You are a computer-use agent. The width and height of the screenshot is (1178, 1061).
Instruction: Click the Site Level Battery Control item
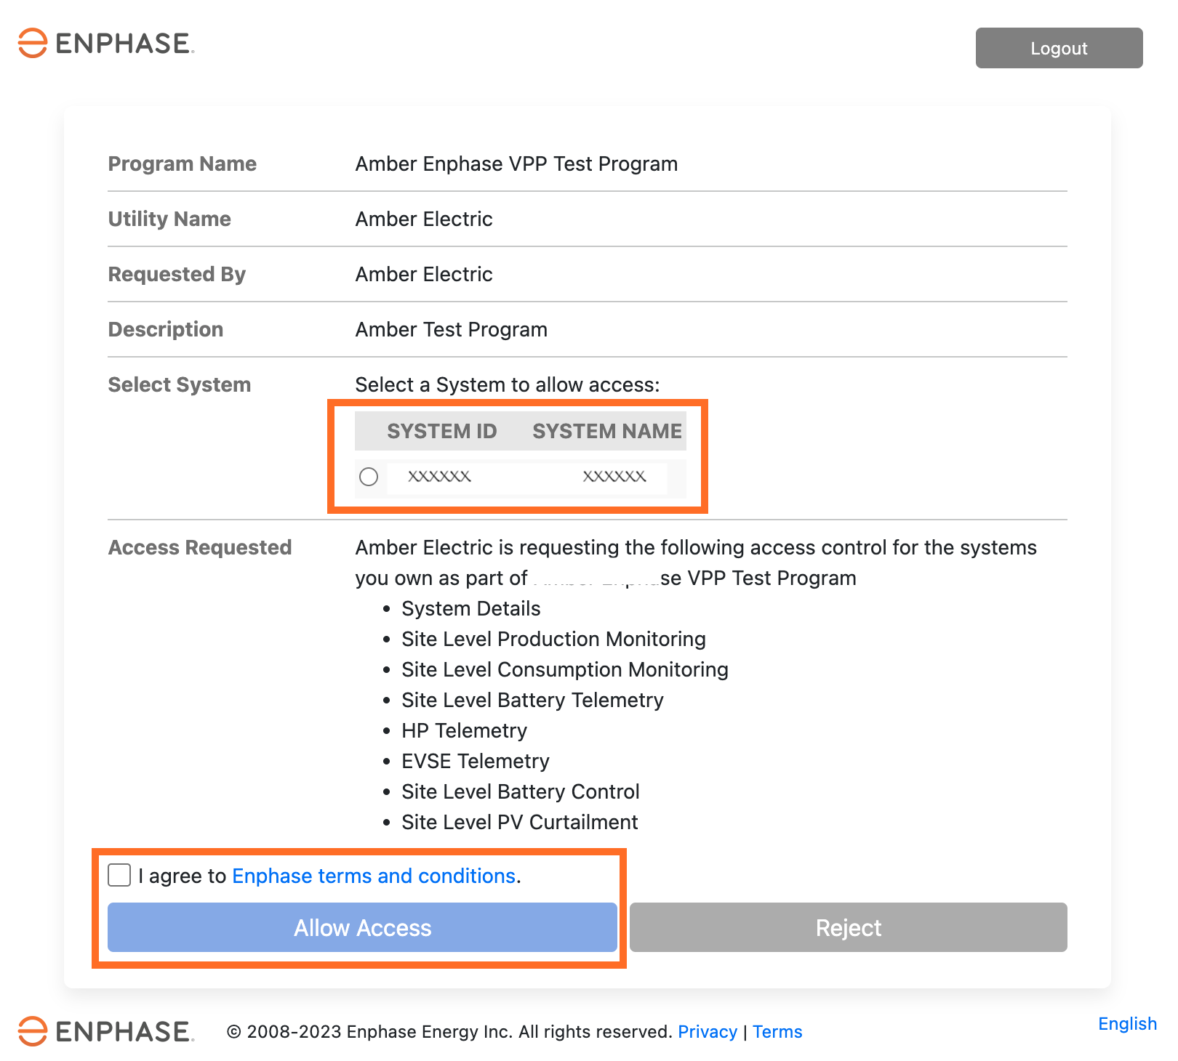tap(520, 791)
